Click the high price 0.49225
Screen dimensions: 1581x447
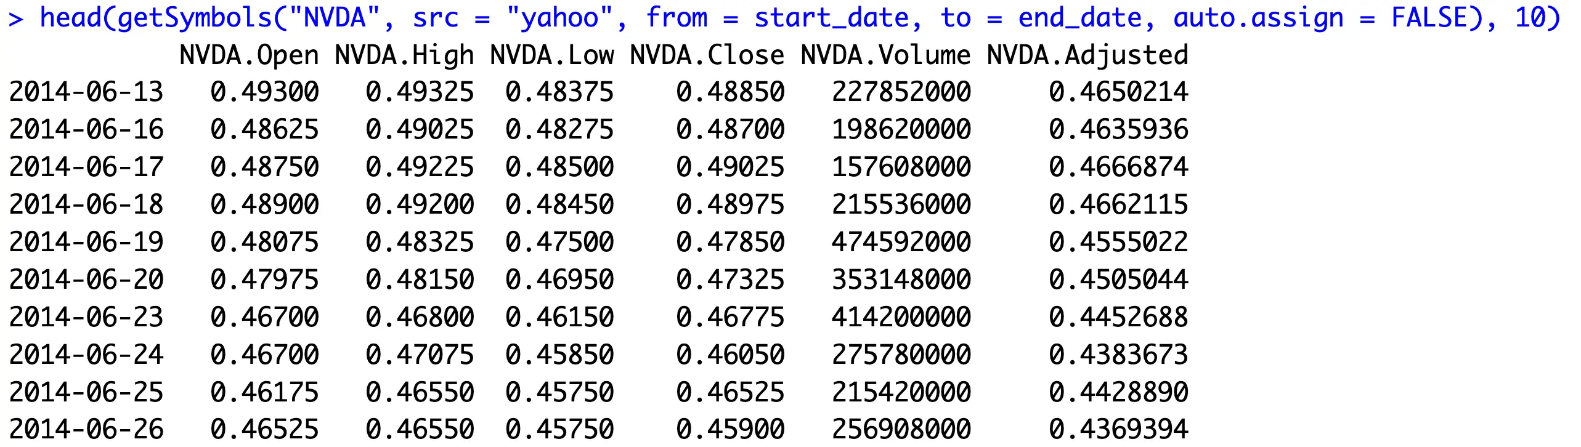420,167
